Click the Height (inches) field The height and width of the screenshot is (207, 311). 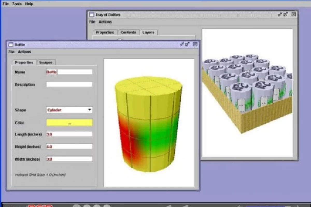coord(69,146)
